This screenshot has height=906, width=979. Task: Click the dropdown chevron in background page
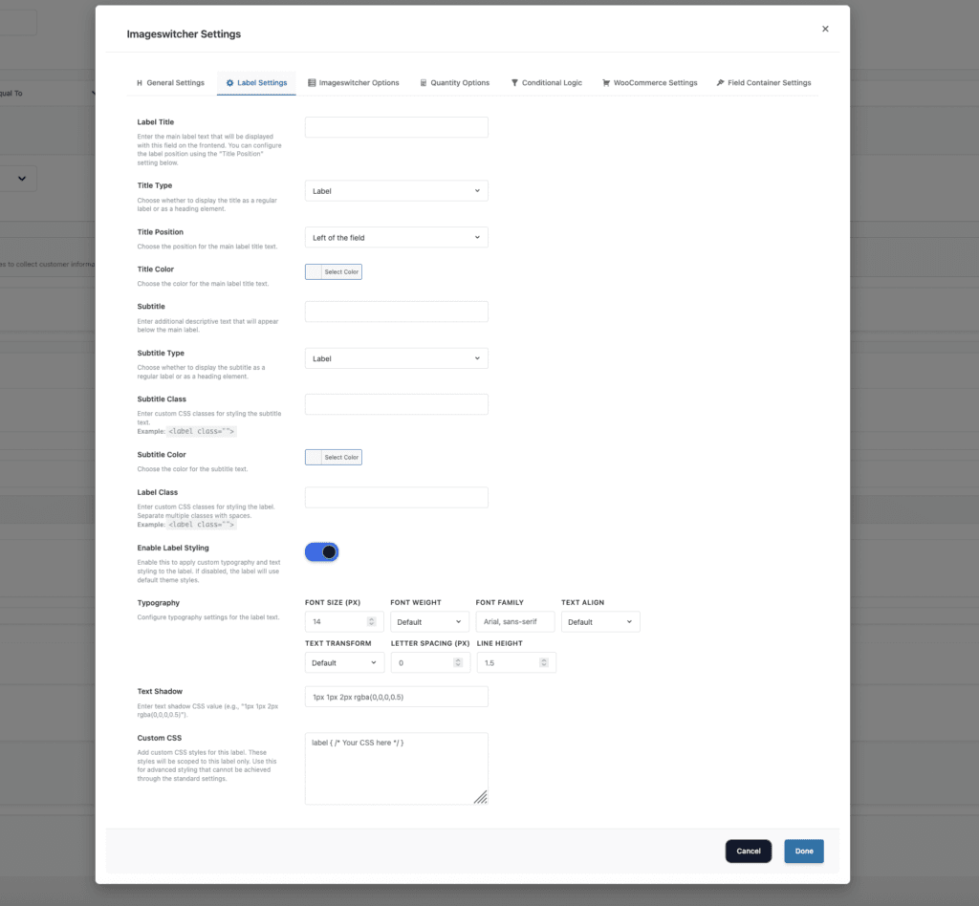coord(22,179)
